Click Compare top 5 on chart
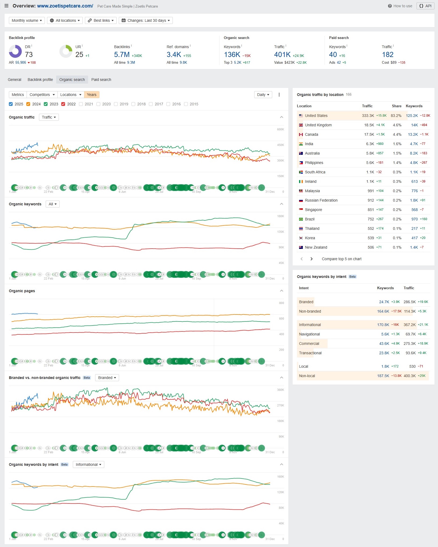 [x=342, y=259]
